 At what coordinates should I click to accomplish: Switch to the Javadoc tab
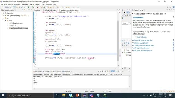point(47,72)
